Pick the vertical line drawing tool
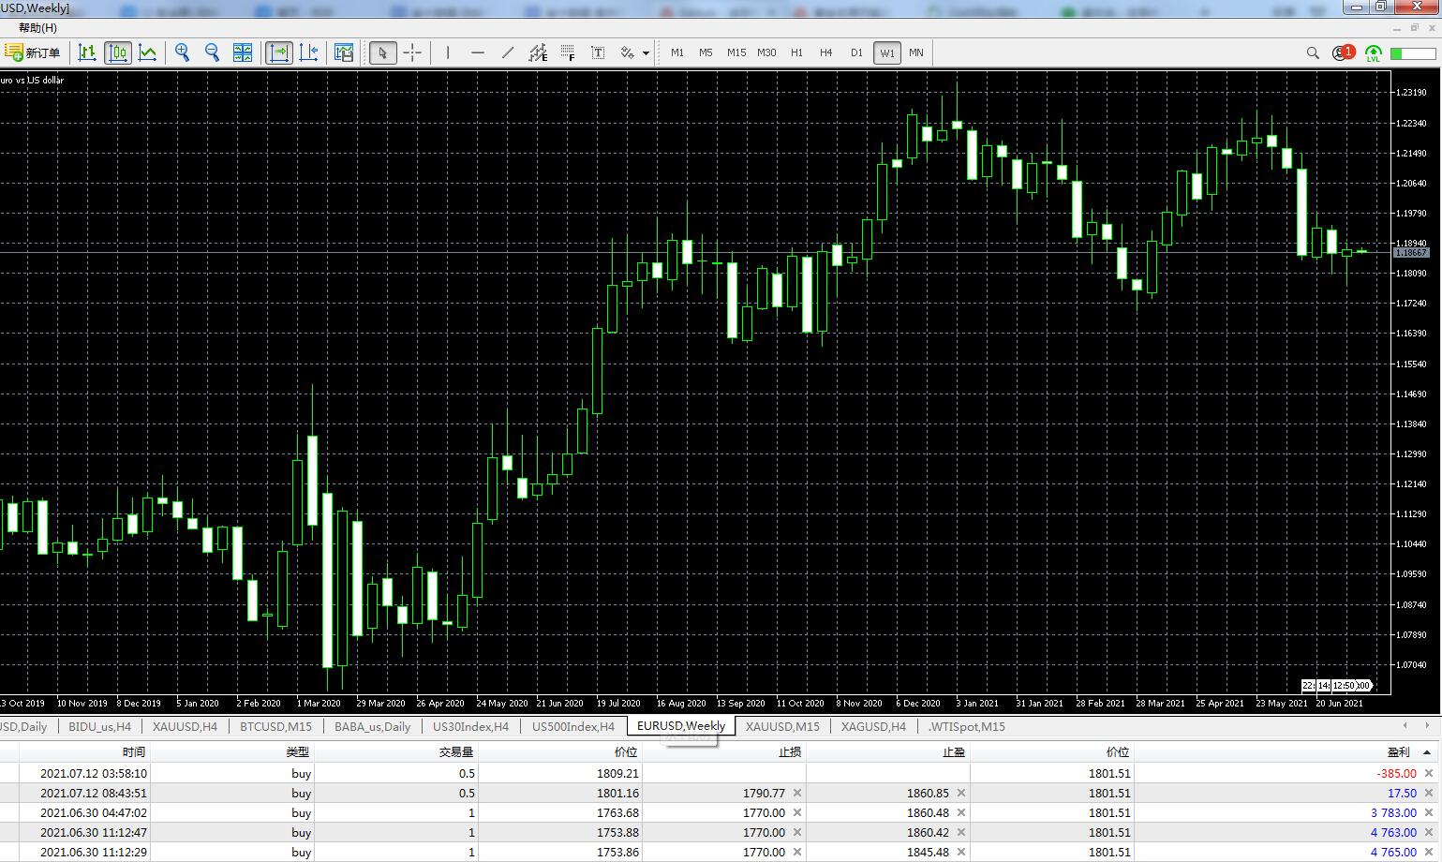 coord(448,52)
